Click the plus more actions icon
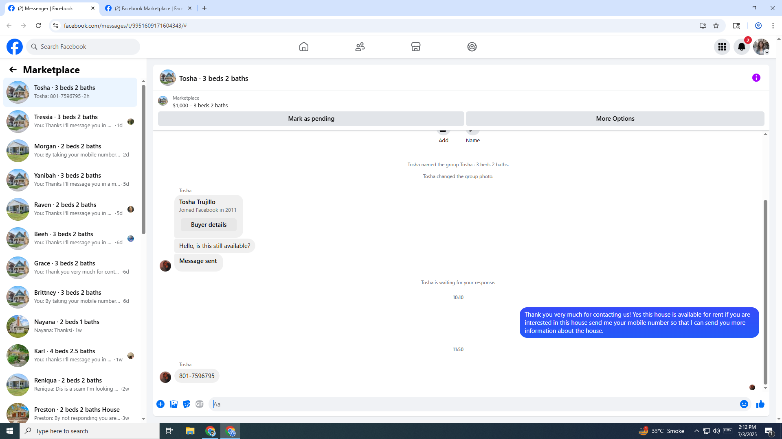This screenshot has width=782, height=439. 160,404
